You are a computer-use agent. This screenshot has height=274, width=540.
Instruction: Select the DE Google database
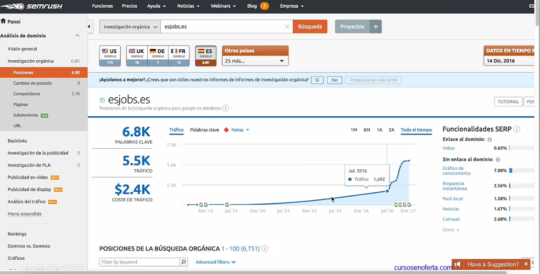[158, 56]
